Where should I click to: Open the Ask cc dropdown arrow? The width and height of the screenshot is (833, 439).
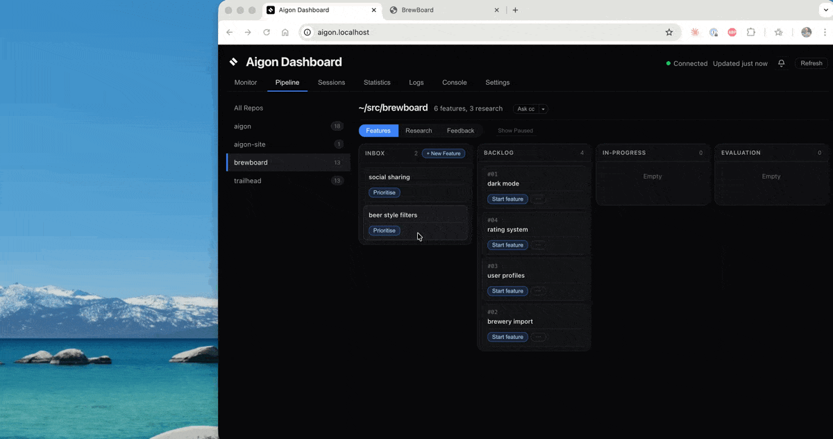(543, 109)
